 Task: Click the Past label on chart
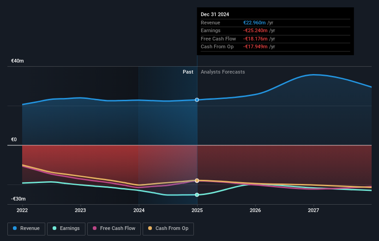[188, 72]
